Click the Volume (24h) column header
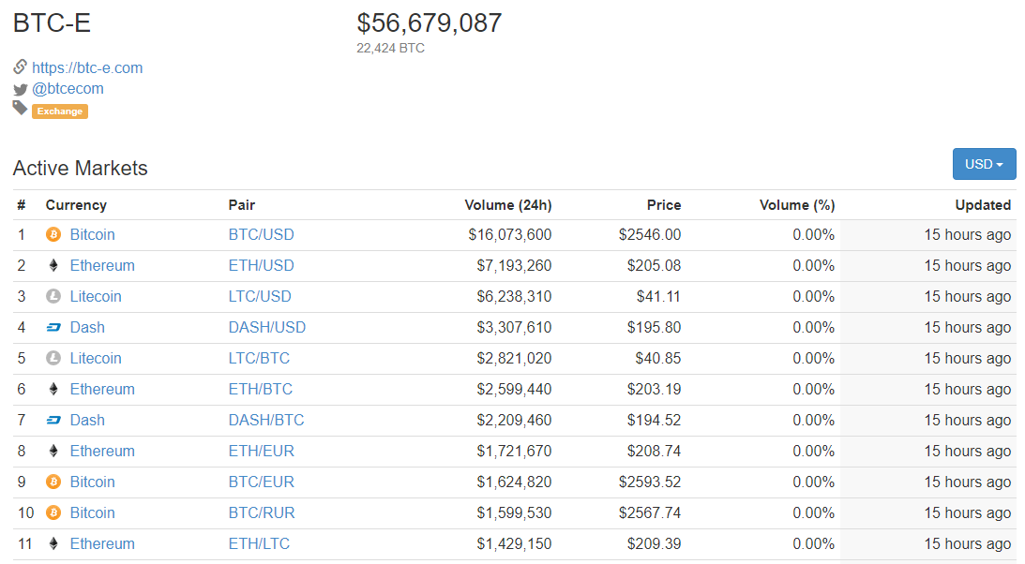This screenshot has width=1025, height=564. coord(508,205)
